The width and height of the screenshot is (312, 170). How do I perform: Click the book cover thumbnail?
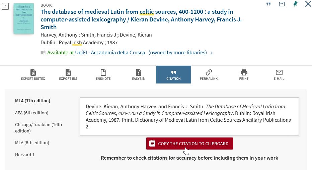click(x=23, y=18)
